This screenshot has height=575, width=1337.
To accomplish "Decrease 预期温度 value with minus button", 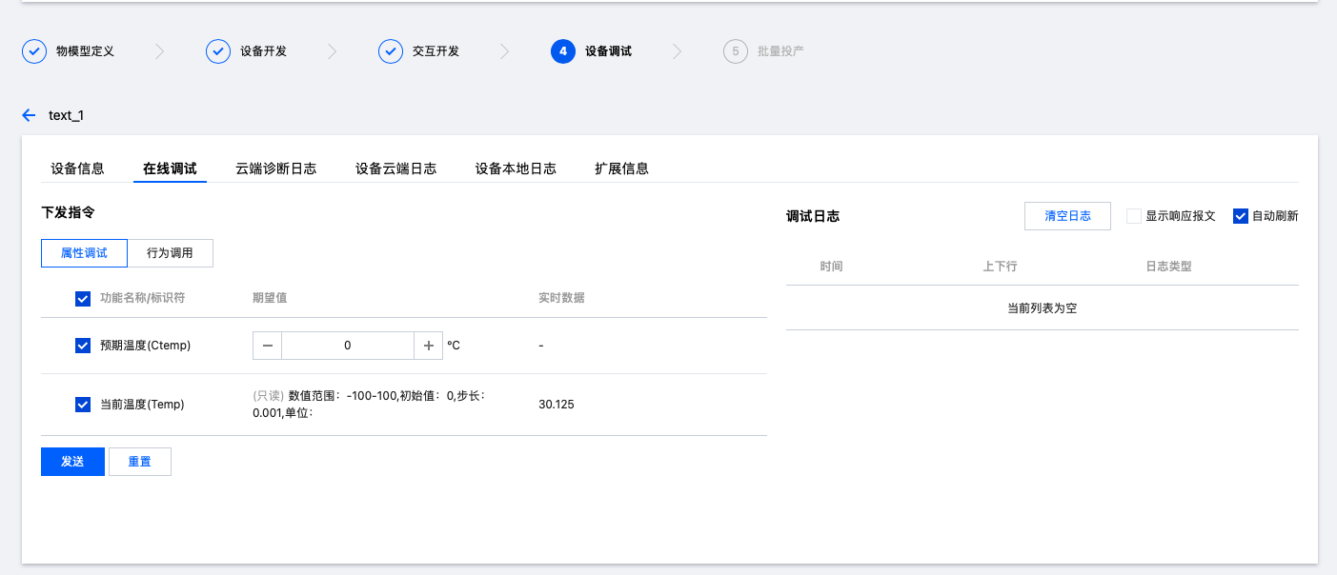I will (x=267, y=346).
